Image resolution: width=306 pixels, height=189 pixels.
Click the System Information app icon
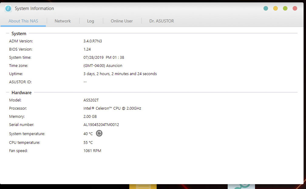(8, 8)
